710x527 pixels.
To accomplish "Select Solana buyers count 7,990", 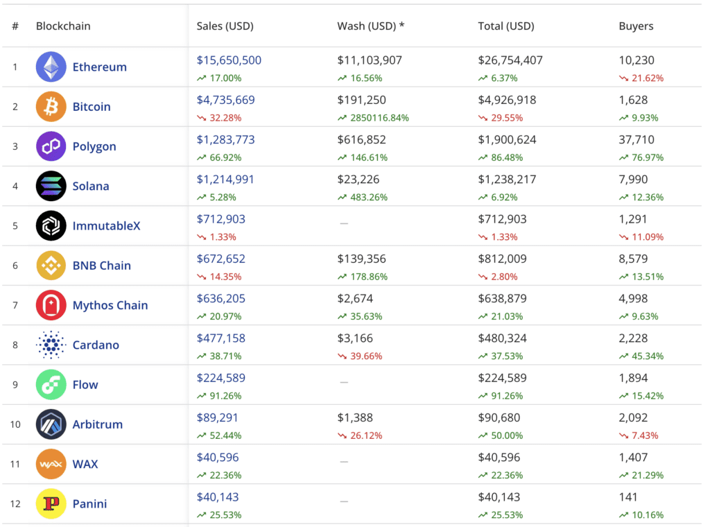I will pos(633,180).
